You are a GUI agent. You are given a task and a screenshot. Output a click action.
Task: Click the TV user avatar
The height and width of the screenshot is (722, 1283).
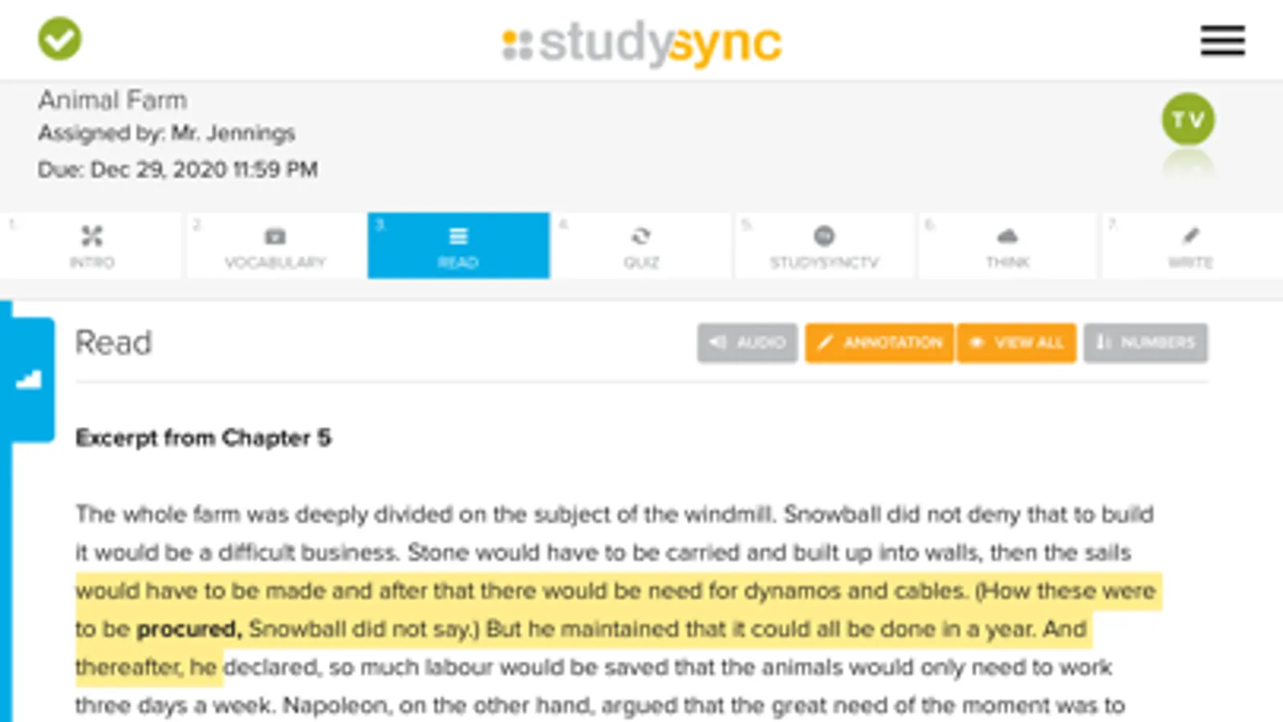1188,120
